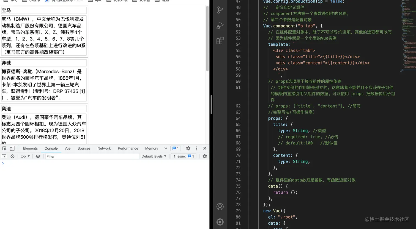Viewport: 416px width, 229px height.
Task: Open the DevTools customize three-dot menu
Action: coord(196,148)
